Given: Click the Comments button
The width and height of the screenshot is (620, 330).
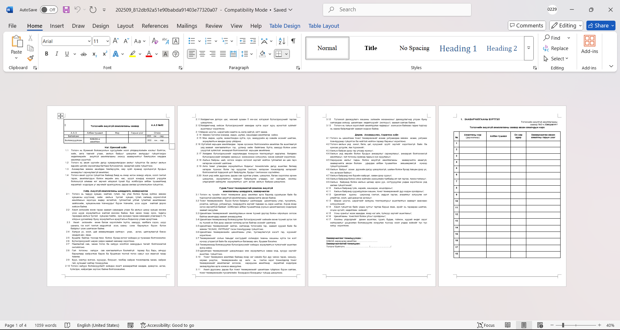Looking at the screenshot, I should 527,26.
